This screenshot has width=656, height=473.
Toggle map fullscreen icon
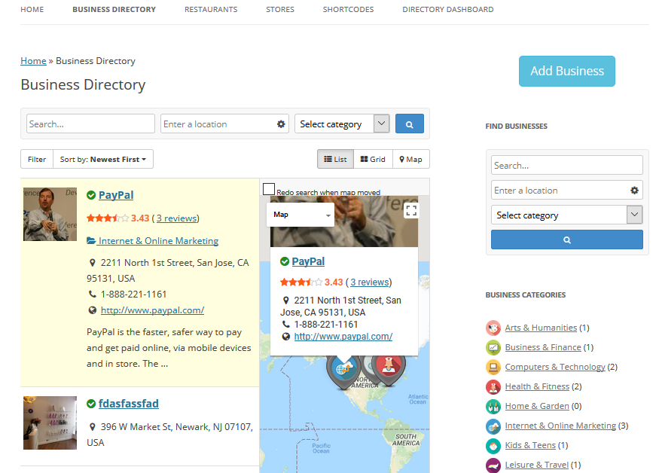[410, 210]
